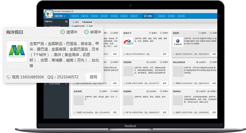Open the 美景天下 company logo
Viewport: 246px width, 133px height.
click(x=128, y=42)
